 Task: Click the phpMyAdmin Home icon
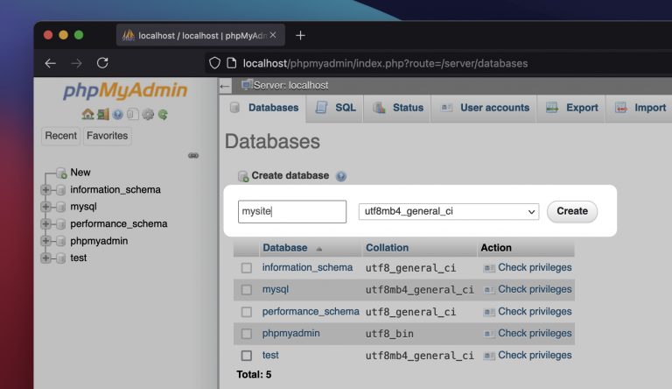click(x=87, y=114)
